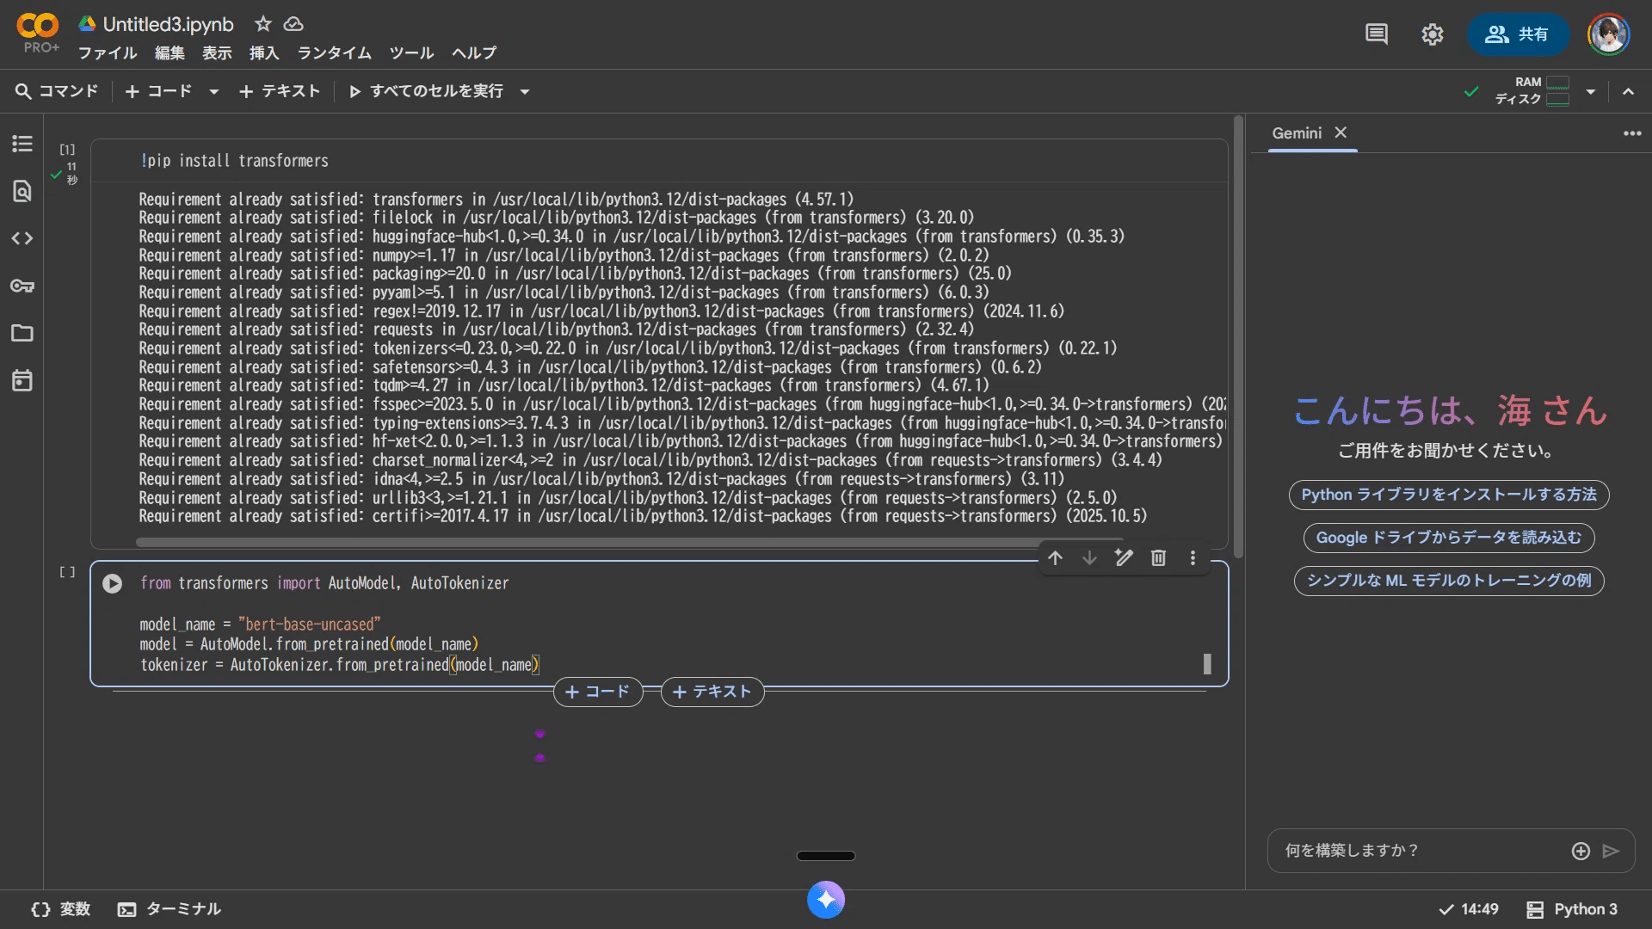Delete the selected cell with trash icon
1652x929 pixels.
[1158, 558]
